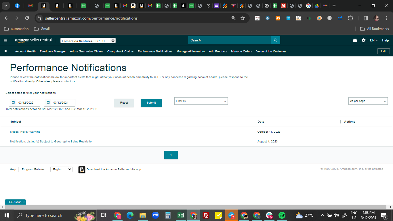Image resolution: width=393 pixels, height=221 pixels.
Task: Expand the Filter by dropdown
Action: pos(201,101)
